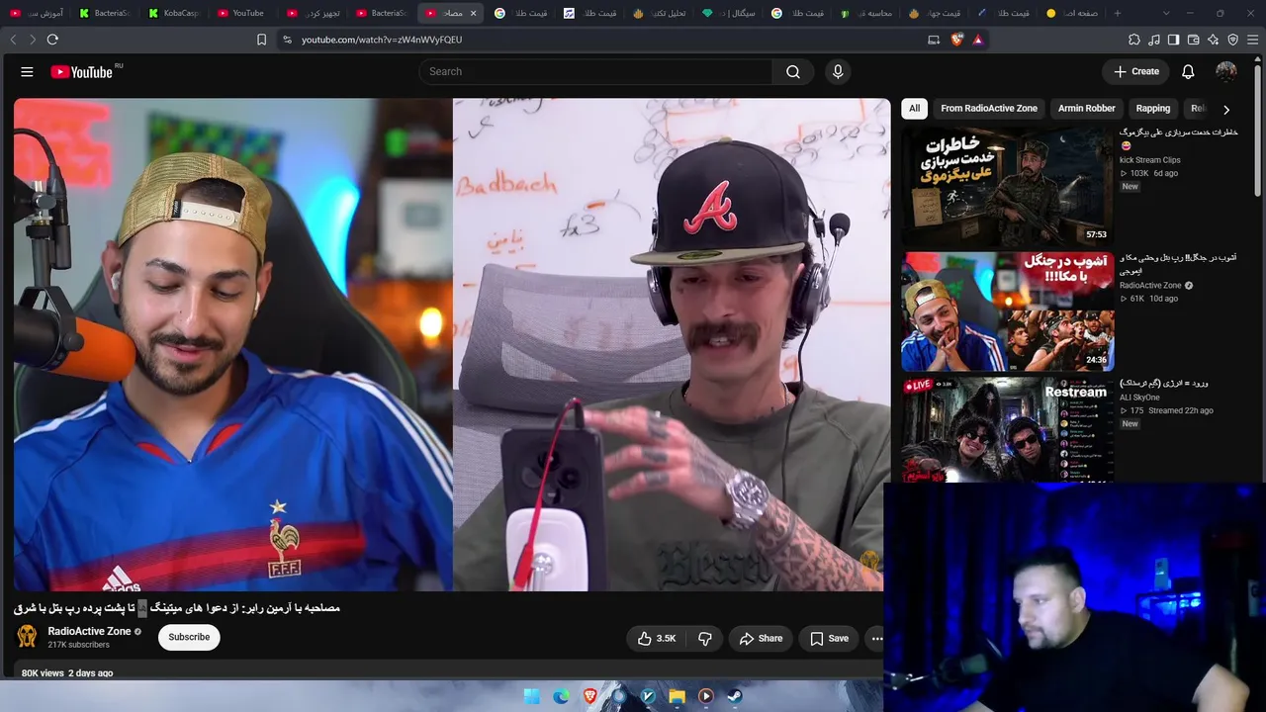
Task: Open Brave browser from taskbar
Action: click(590, 696)
